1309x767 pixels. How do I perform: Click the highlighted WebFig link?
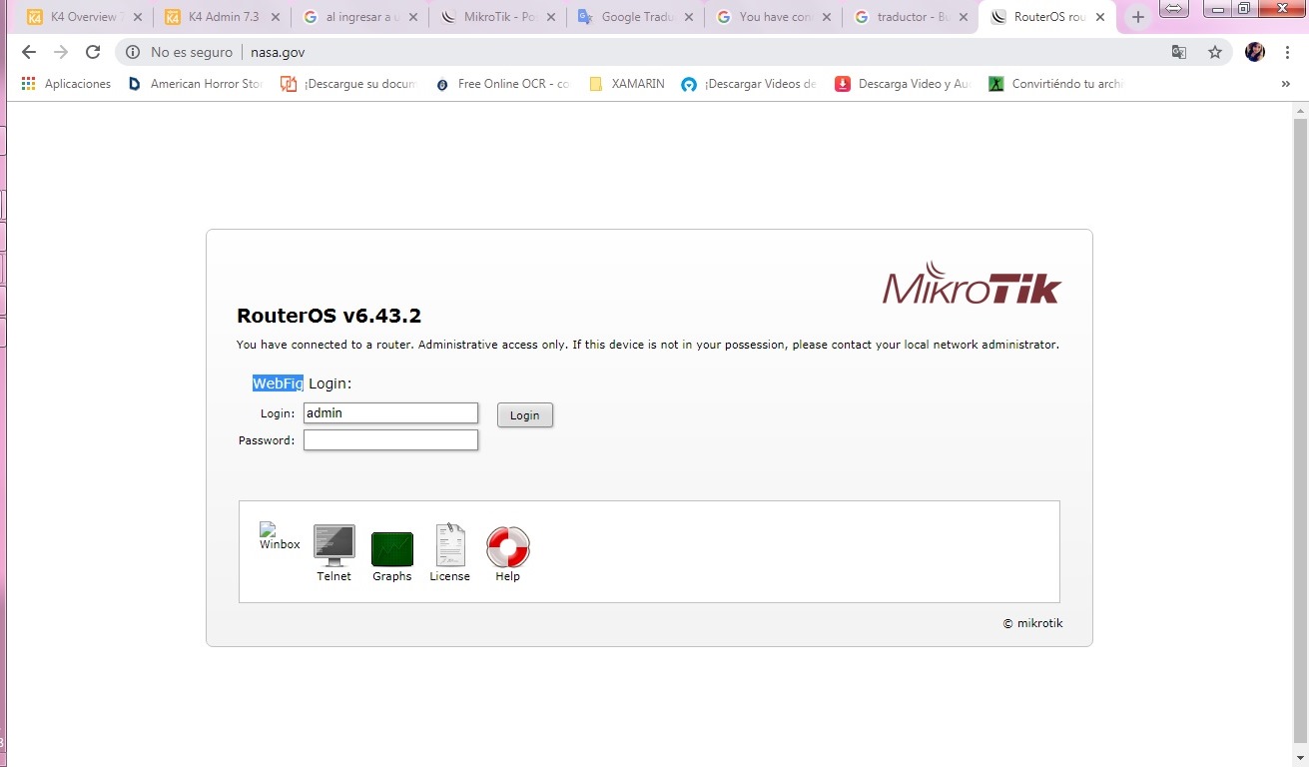(278, 383)
